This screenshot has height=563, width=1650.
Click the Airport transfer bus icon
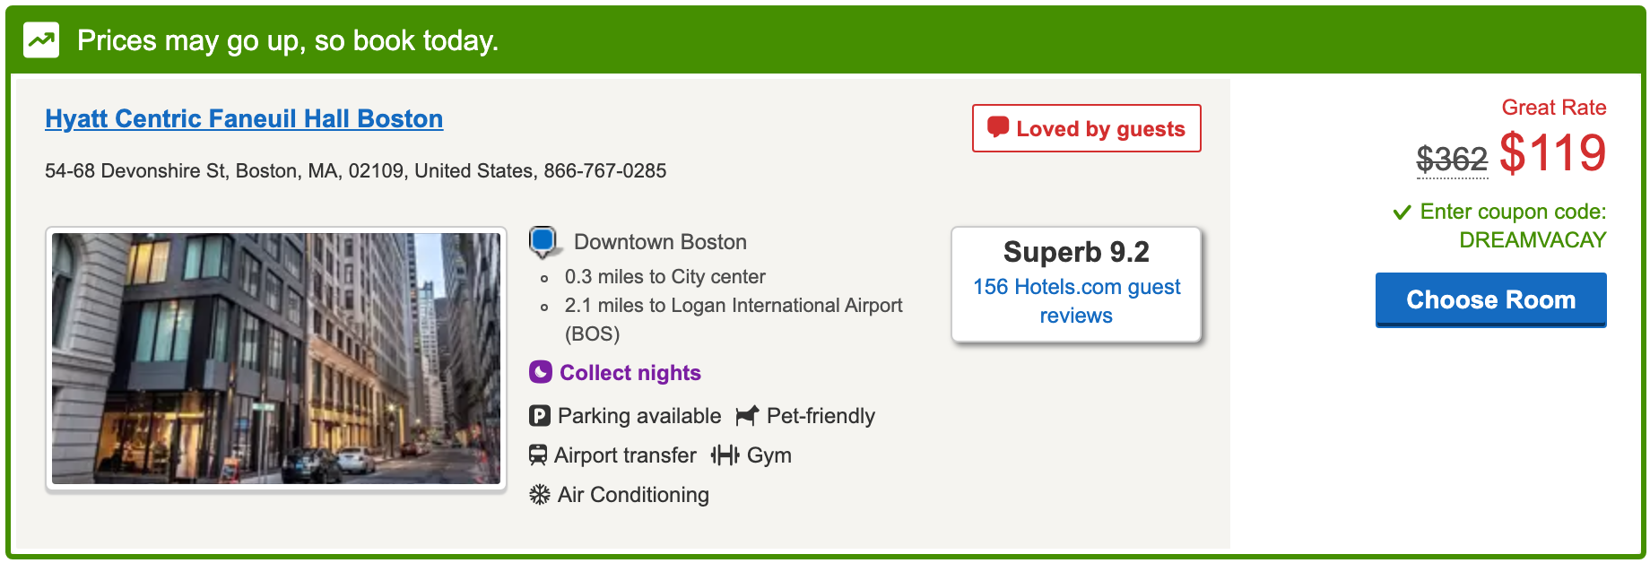(538, 455)
